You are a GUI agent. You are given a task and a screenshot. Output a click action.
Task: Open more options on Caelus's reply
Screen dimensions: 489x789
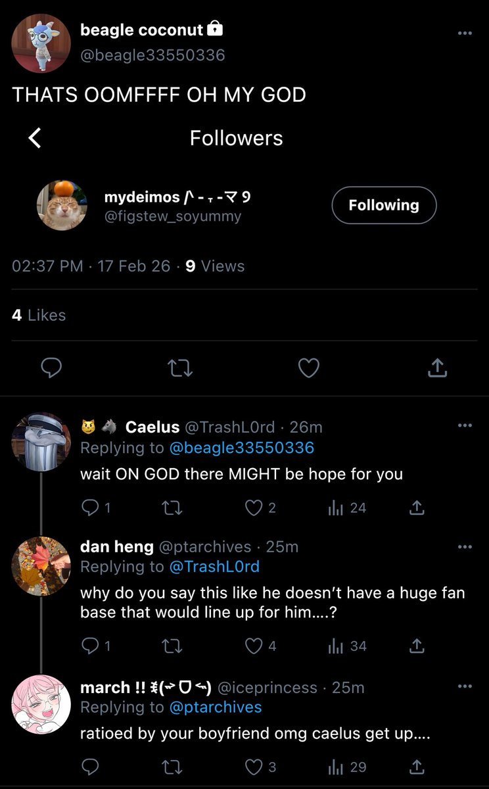[465, 425]
